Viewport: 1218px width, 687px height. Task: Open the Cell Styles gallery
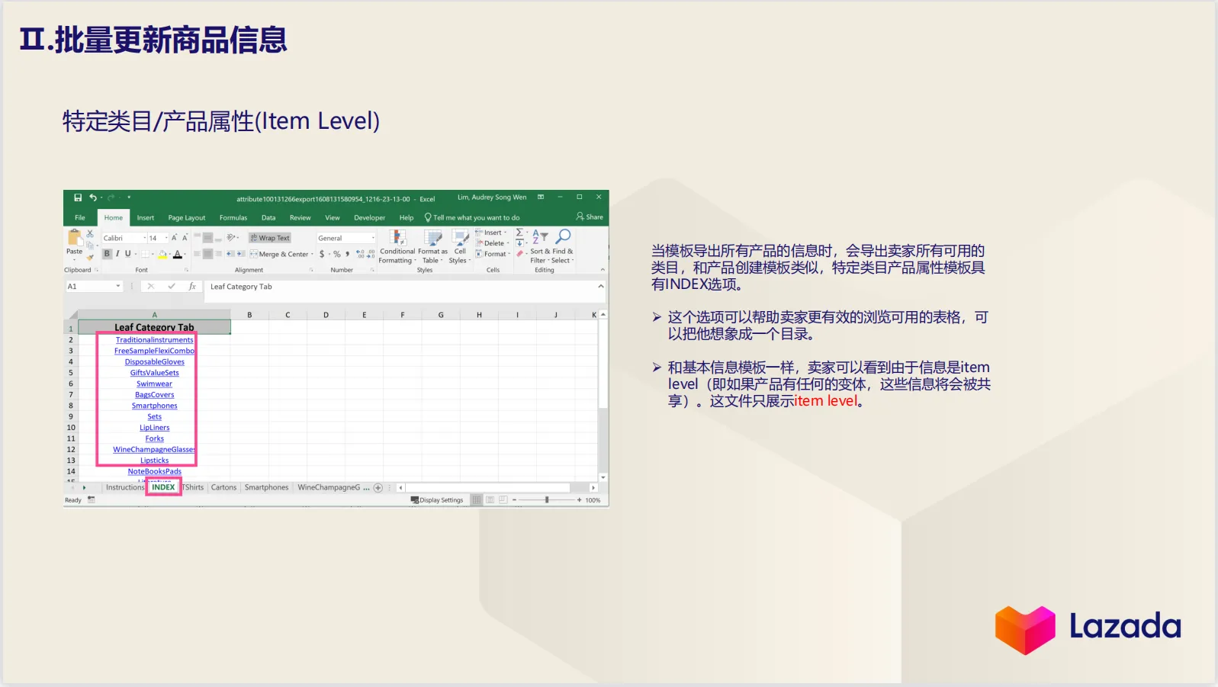[460, 246]
